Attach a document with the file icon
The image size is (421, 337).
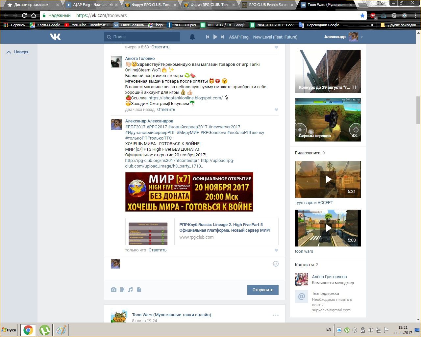click(x=139, y=290)
